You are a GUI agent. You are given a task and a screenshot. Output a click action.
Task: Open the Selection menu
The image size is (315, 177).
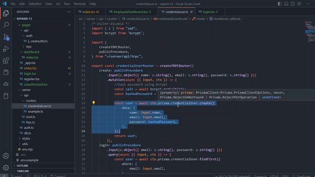(x=35, y=4)
